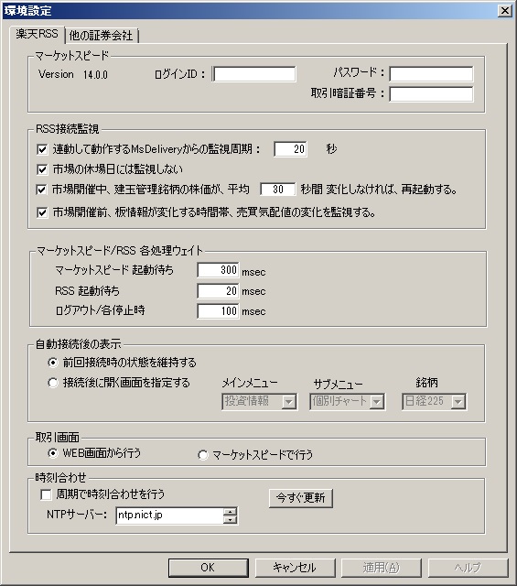Toggle MsDelivery 監視周期 checkbox
This screenshot has width=517, height=586.
pos(42,149)
